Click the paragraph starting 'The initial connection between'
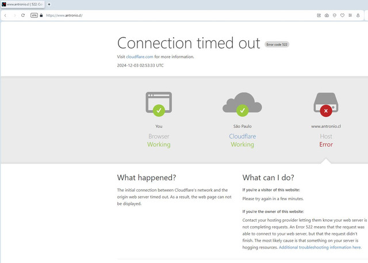Image resolution: width=368 pixels, height=263 pixels. pos(174,197)
